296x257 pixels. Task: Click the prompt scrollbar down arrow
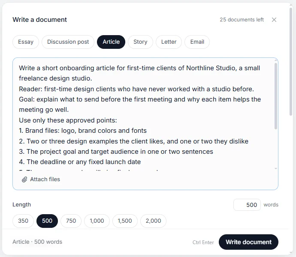[276, 169]
